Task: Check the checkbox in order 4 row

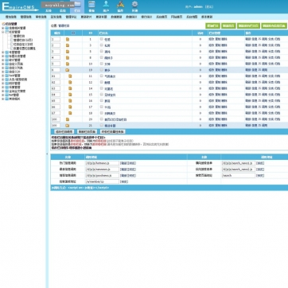Action: tap(102, 57)
